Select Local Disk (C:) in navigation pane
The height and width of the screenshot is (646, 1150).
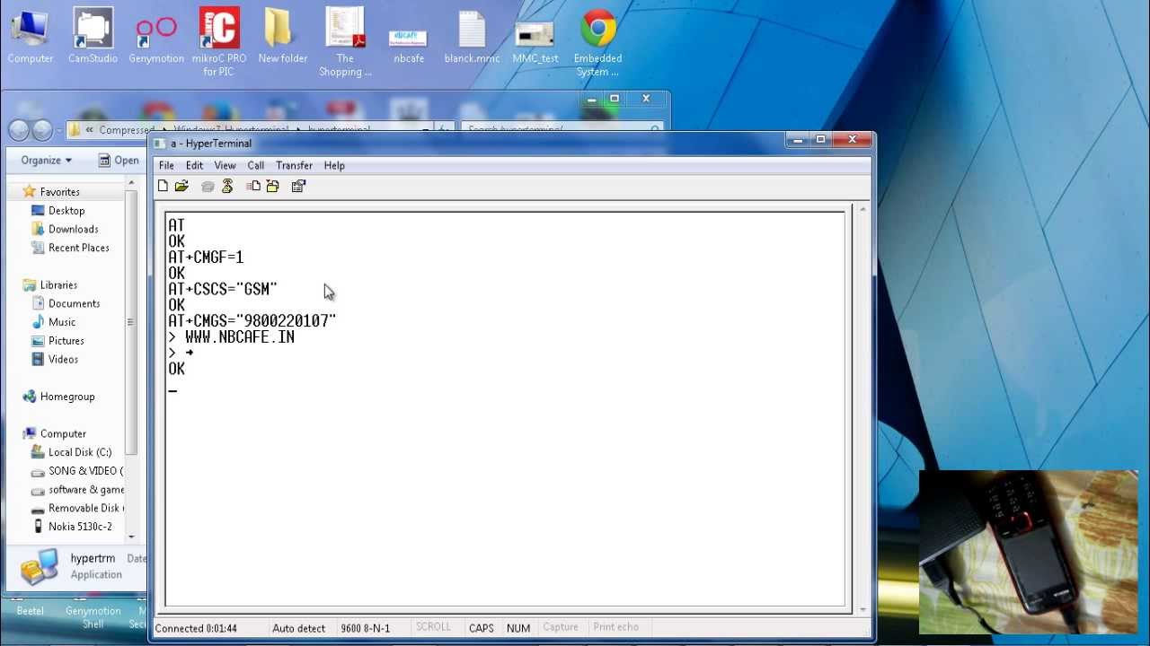pos(71,452)
